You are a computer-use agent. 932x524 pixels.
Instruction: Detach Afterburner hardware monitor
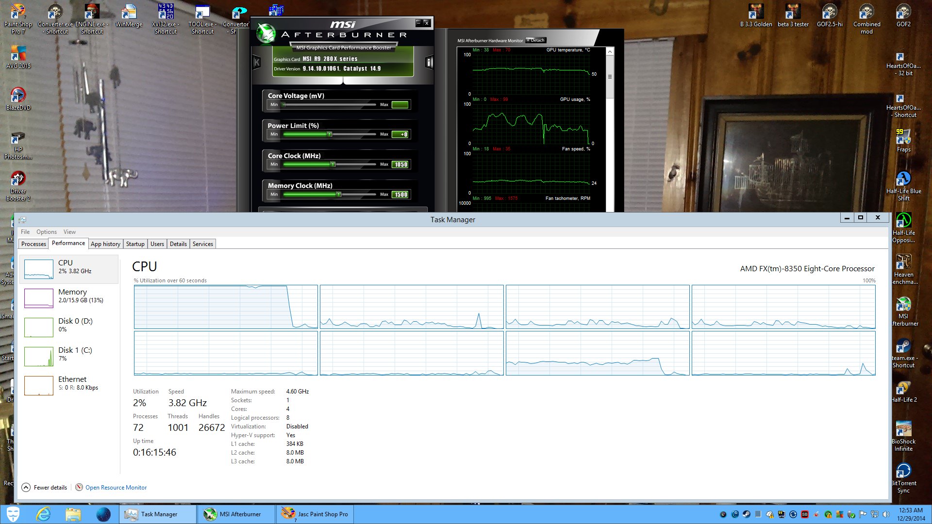[x=536, y=40]
